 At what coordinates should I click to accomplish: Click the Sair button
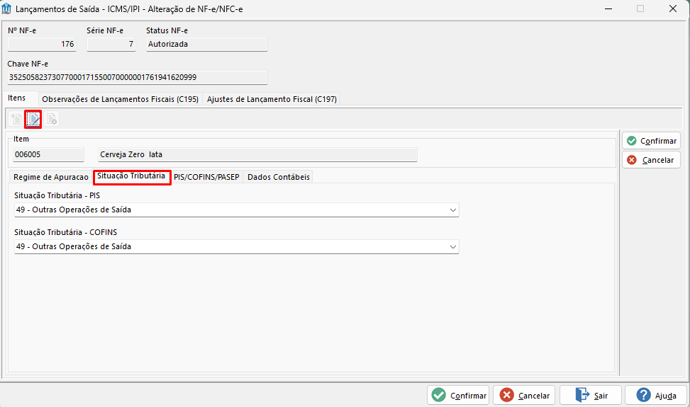(591, 395)
